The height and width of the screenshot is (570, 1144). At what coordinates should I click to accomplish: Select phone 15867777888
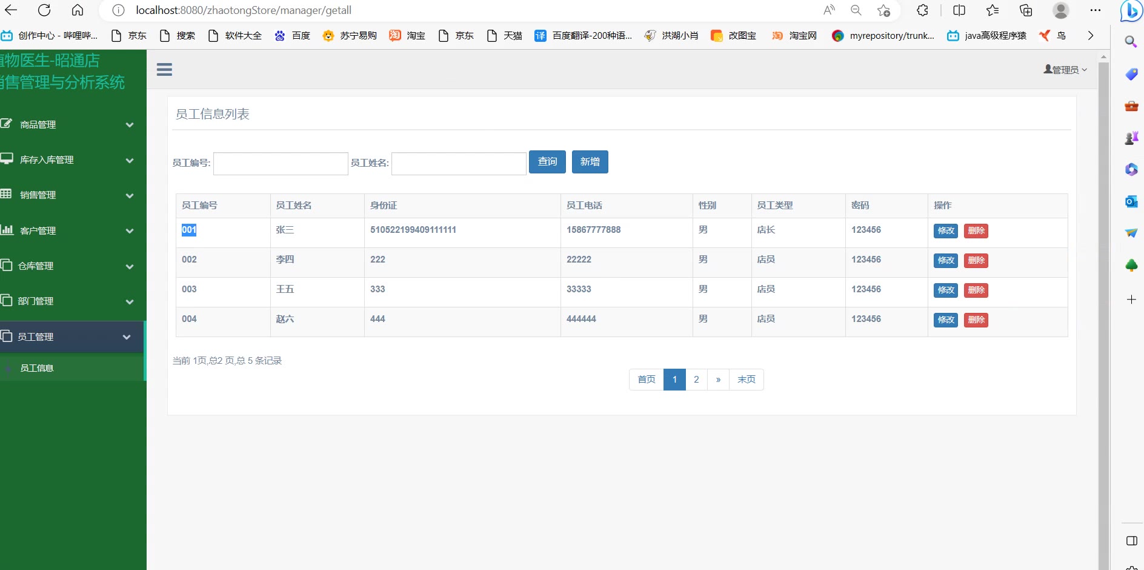pyautogui.click(x=594, y=230)
